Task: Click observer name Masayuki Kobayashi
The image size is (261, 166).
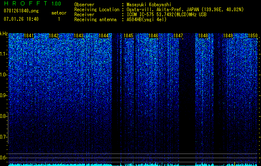Action: [x=149, y=5]
